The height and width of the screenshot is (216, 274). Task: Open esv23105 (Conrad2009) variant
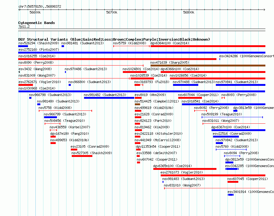click(x=90, y=146)
